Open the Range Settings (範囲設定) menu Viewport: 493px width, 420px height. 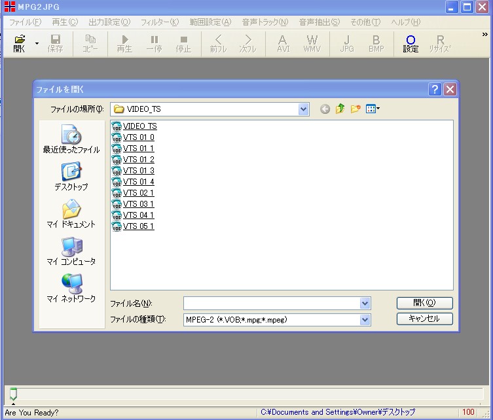(x=210, y=22)
